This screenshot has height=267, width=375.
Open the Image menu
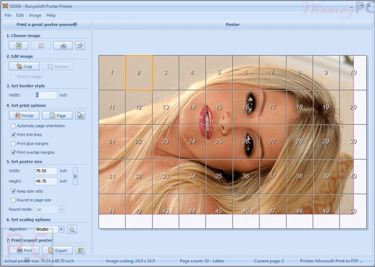(x=35, y=15)
